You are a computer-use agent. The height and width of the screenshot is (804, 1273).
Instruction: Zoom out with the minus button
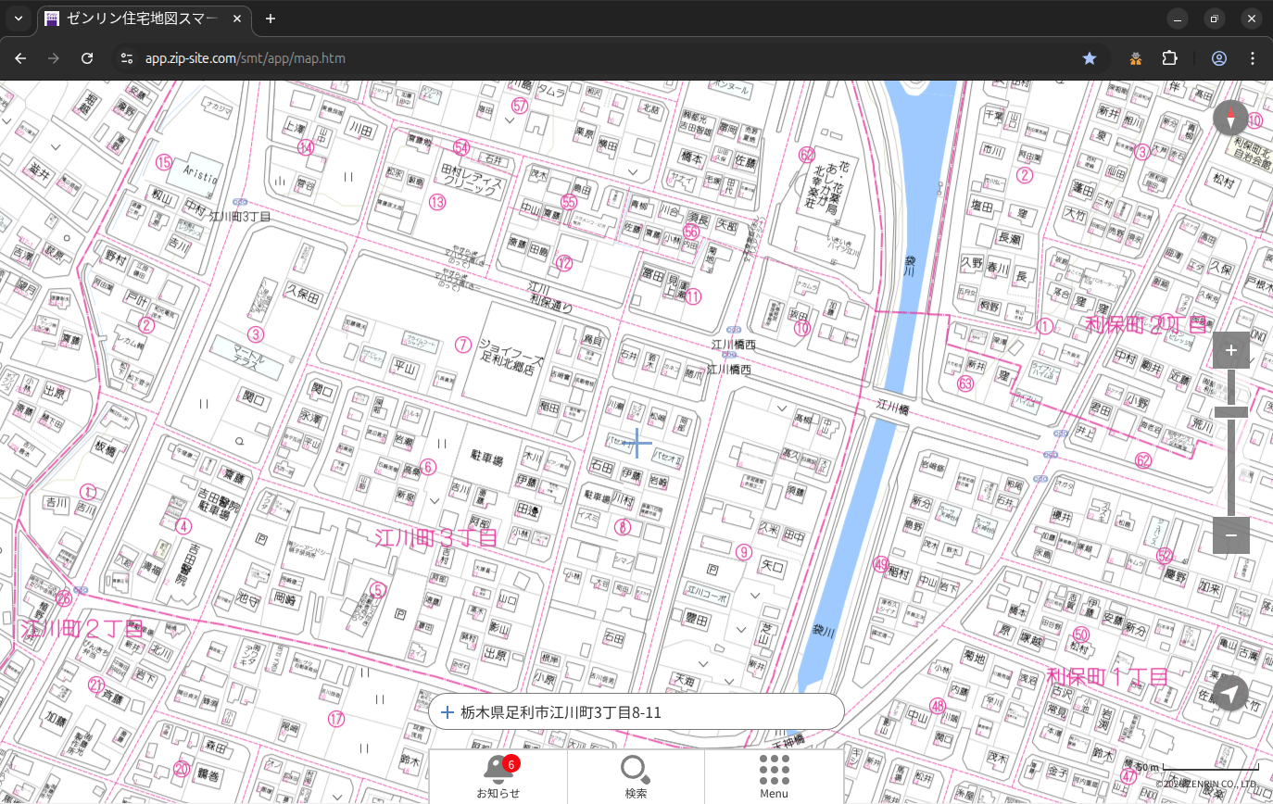[x=1230, y=535]
